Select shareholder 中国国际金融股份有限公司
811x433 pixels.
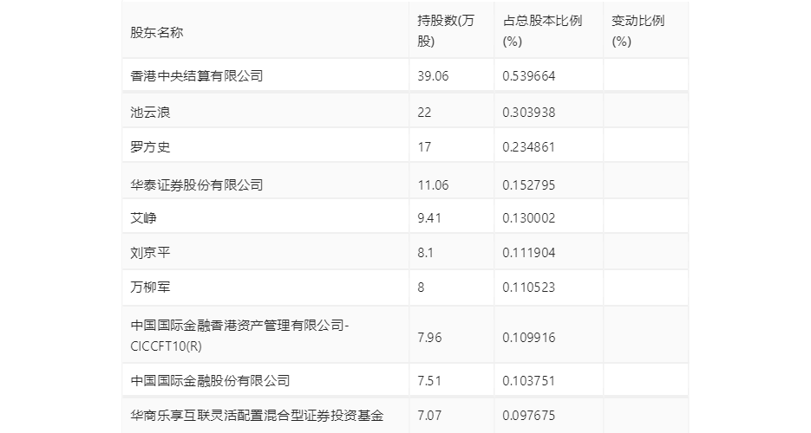coord(210,381)
